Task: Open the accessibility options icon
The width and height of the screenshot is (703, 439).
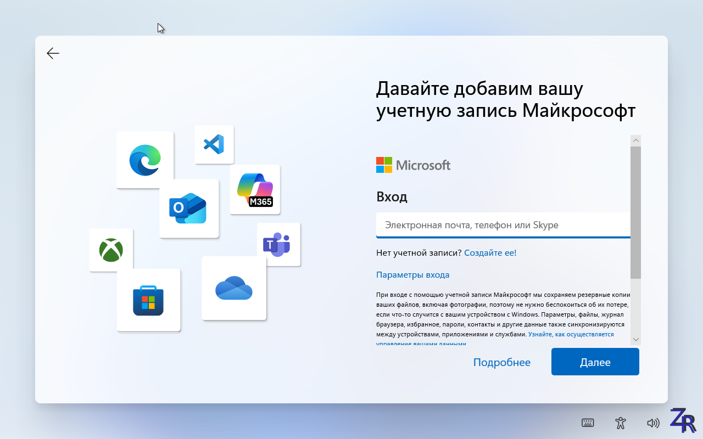Action: click(621, 423)
